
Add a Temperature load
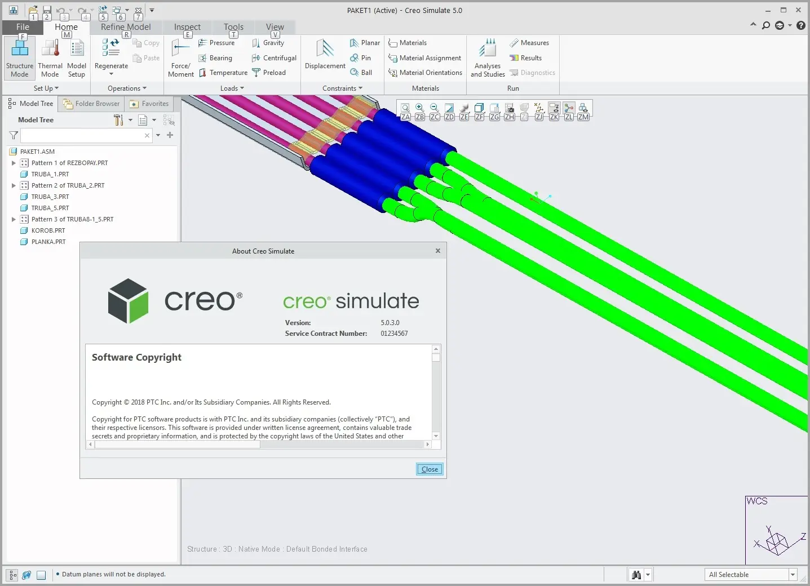click(223, 73)
